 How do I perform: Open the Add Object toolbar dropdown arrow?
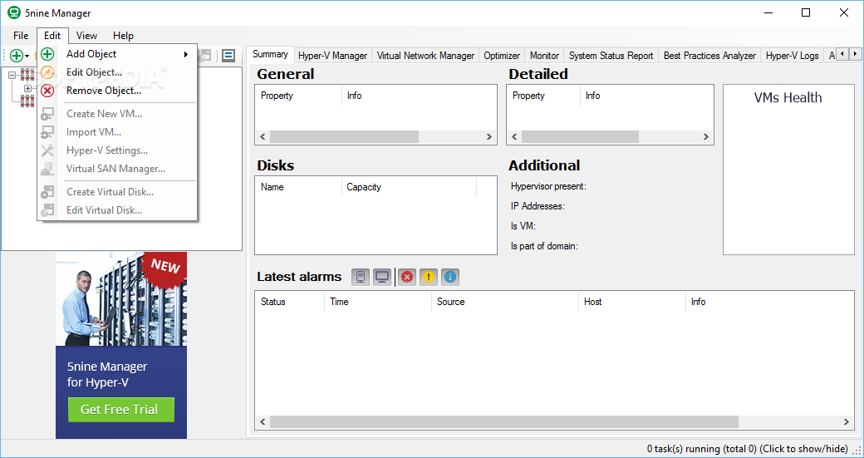point(27,57)
